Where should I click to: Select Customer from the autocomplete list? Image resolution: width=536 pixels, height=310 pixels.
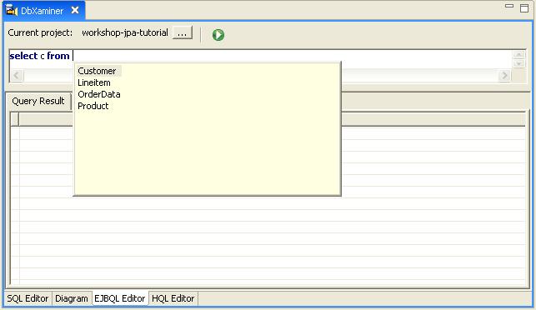click(97, 71)
